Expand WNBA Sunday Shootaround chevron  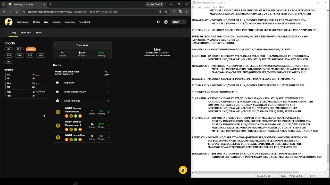pos(108,112)
